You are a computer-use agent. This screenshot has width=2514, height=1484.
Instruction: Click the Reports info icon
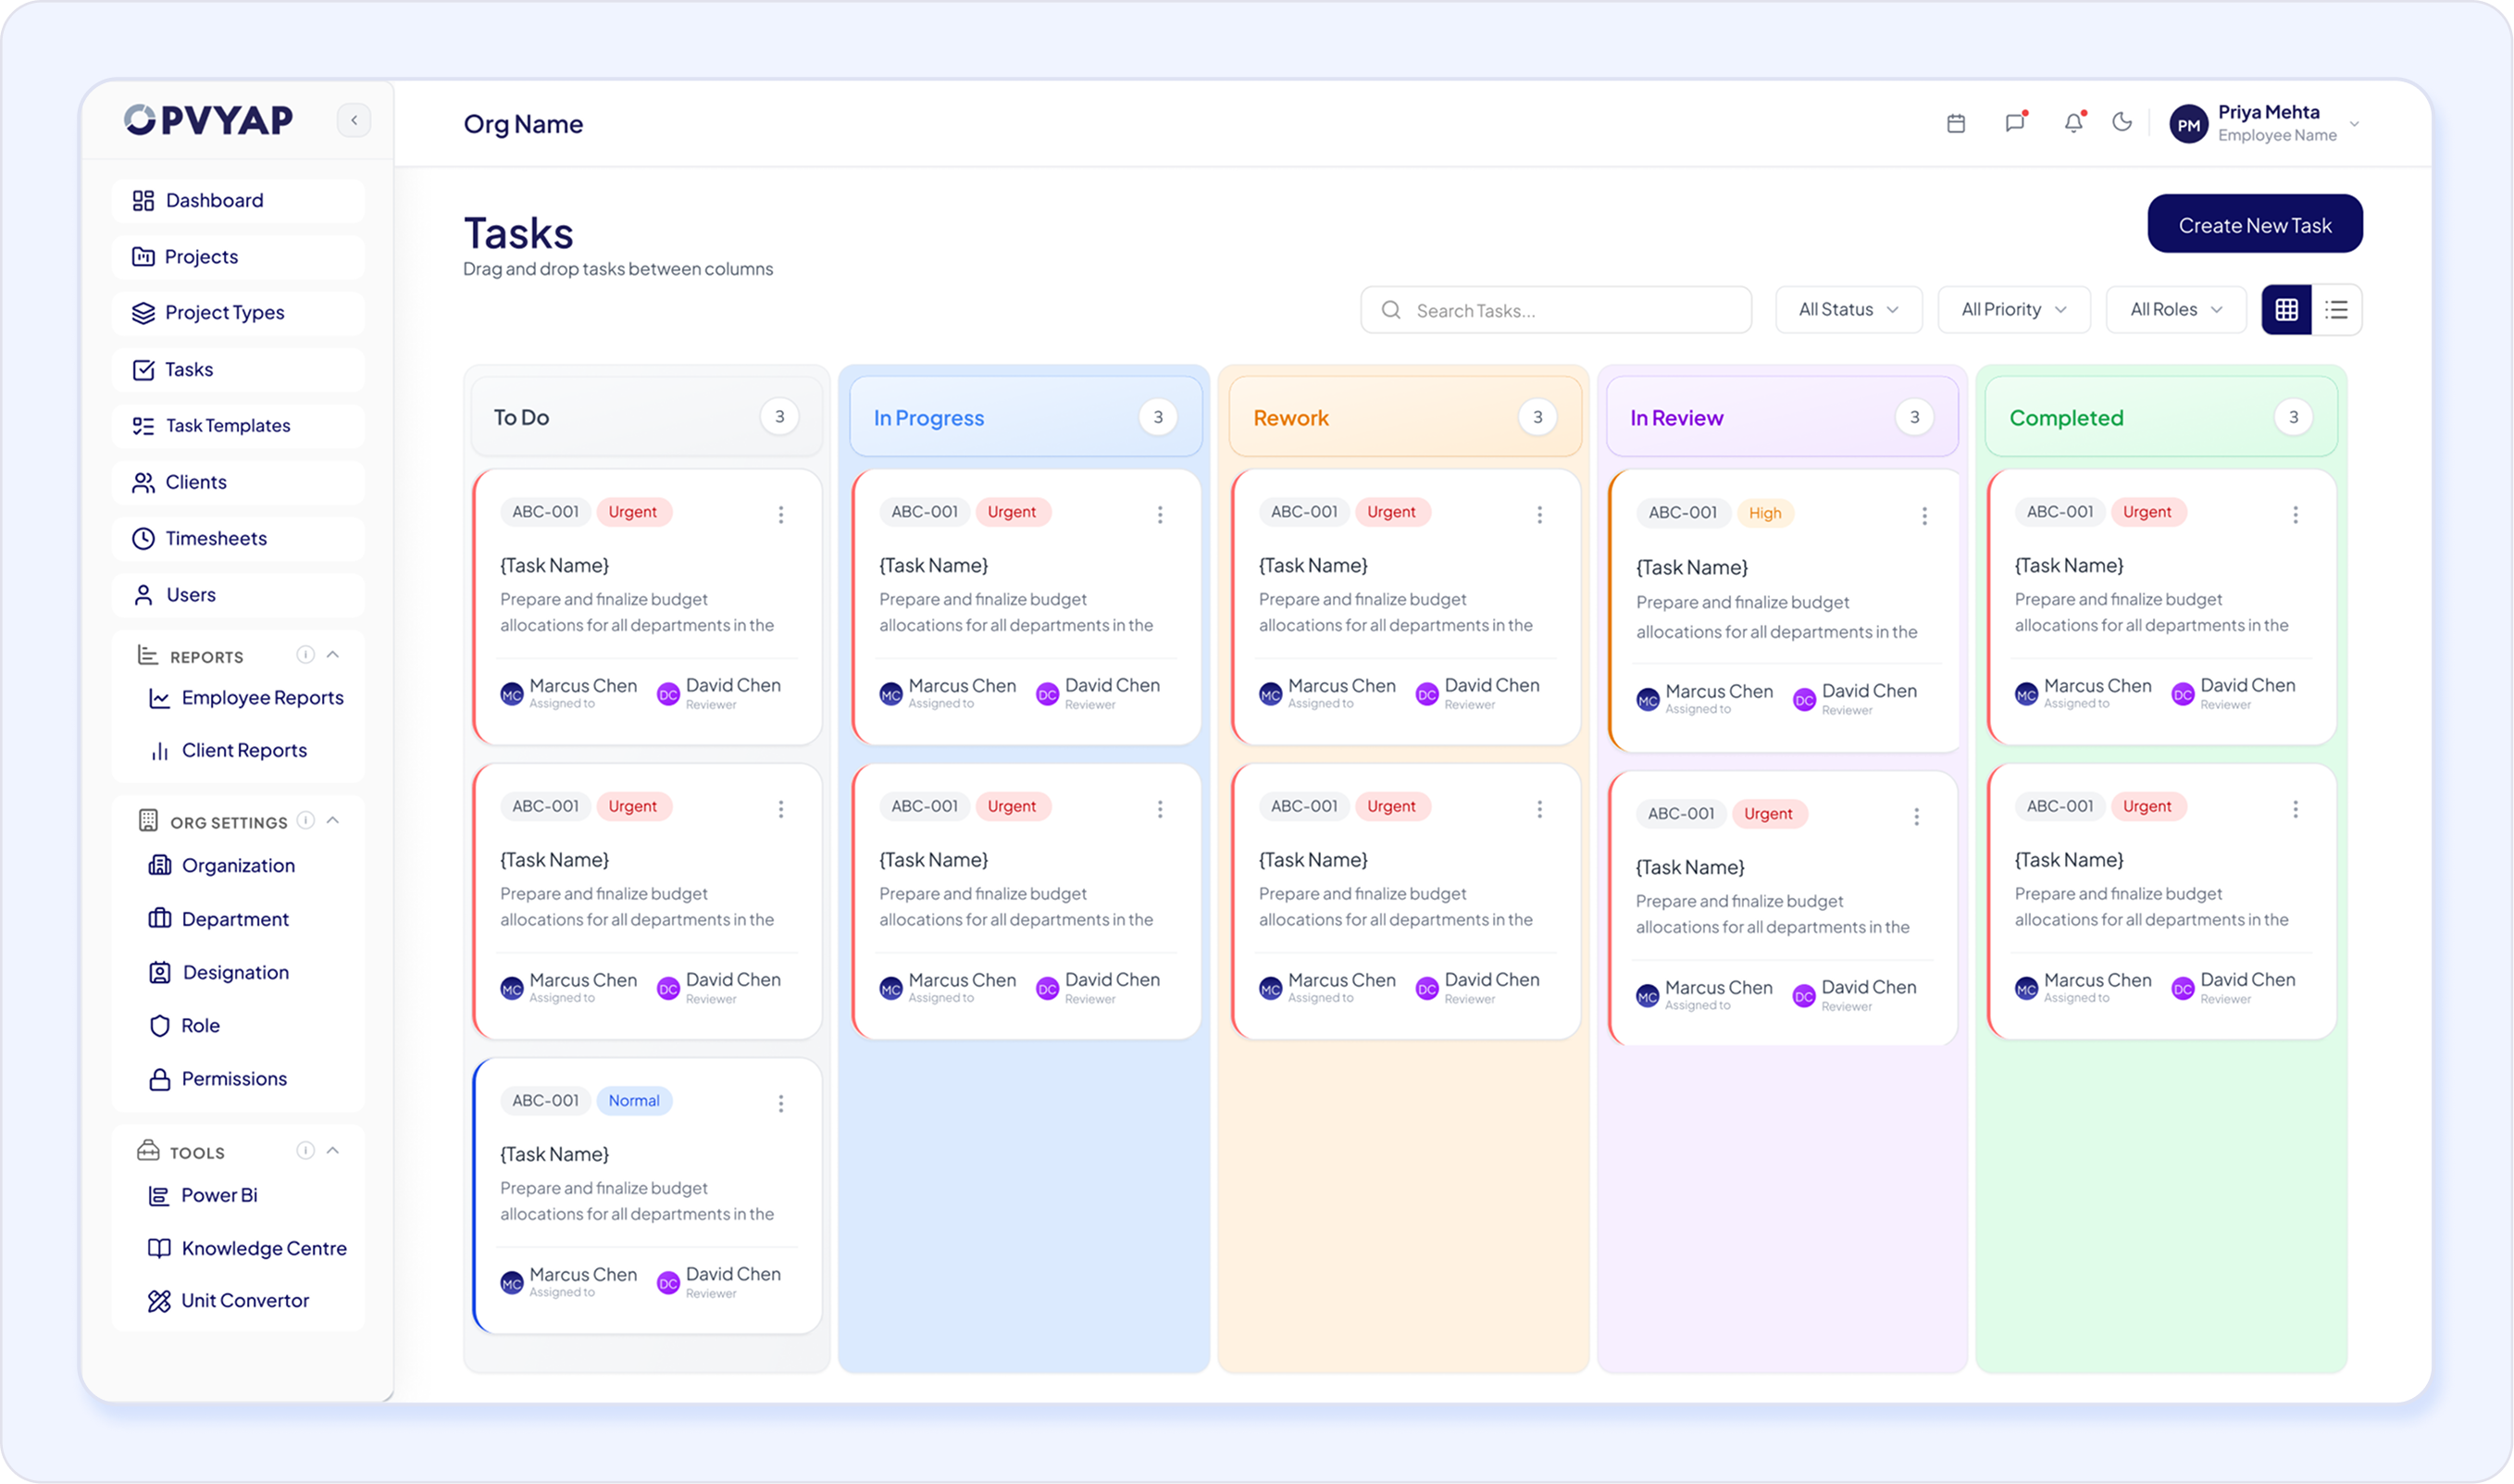coord(305,655)
